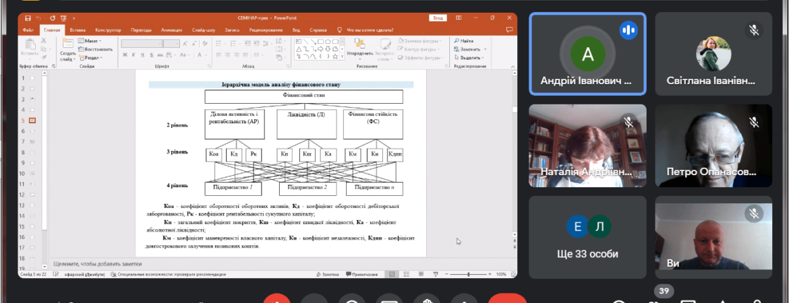The height and width of the screenshot is (303, 789).
Task: Open the Вид tab
Action: (x=296, y=30)
